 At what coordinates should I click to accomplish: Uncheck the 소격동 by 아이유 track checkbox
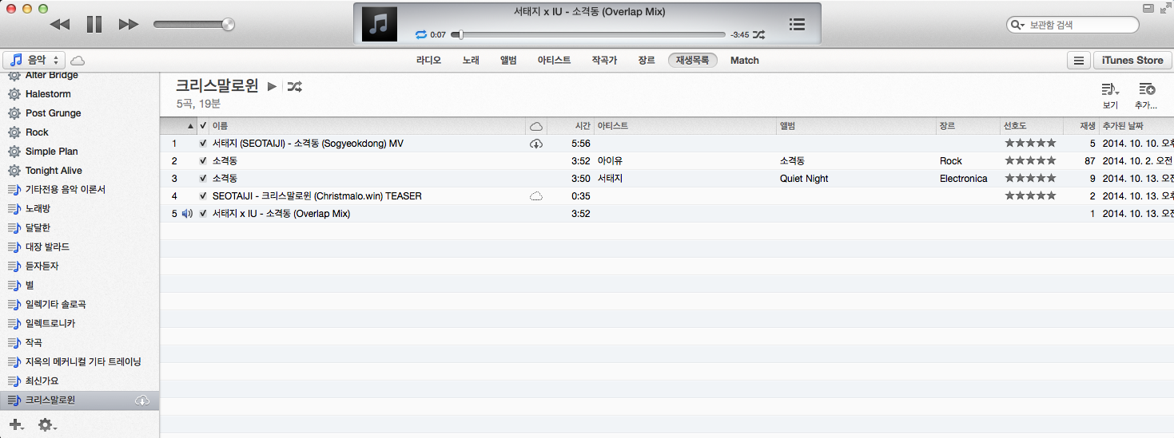point(203,161)
